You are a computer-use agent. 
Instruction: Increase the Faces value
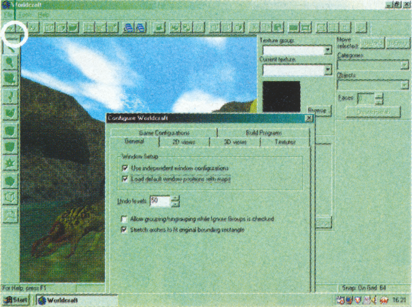[379, 96]
